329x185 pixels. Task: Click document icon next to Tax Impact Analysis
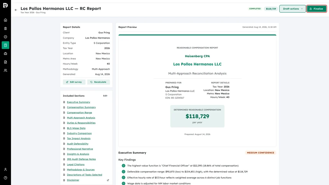point(64,138)
